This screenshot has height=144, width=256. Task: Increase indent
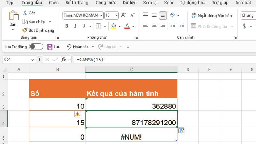pos(181,26)
